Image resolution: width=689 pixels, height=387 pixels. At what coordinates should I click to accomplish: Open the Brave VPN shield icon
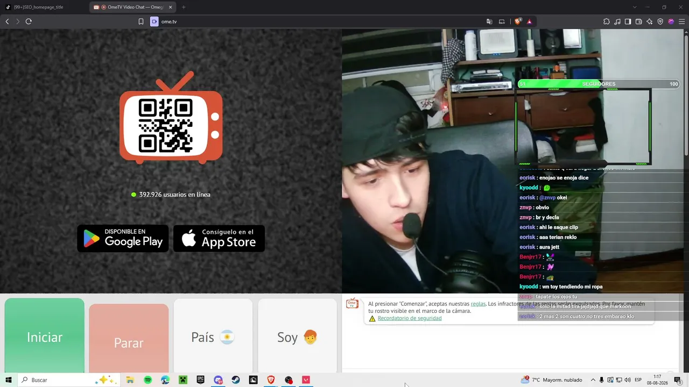point(660,21)
